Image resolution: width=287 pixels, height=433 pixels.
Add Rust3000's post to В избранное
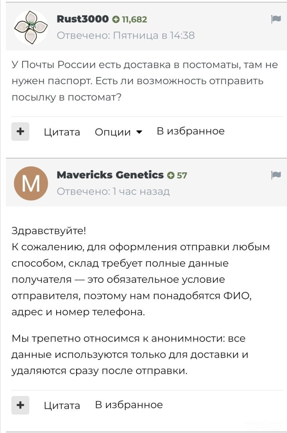point(190,131)
